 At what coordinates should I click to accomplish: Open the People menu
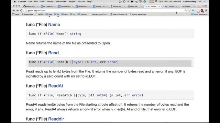[x=72, y=1]
